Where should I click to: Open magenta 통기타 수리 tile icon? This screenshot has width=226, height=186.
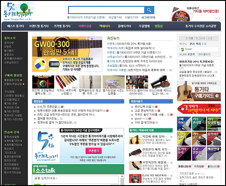click(x=184, y=153)
